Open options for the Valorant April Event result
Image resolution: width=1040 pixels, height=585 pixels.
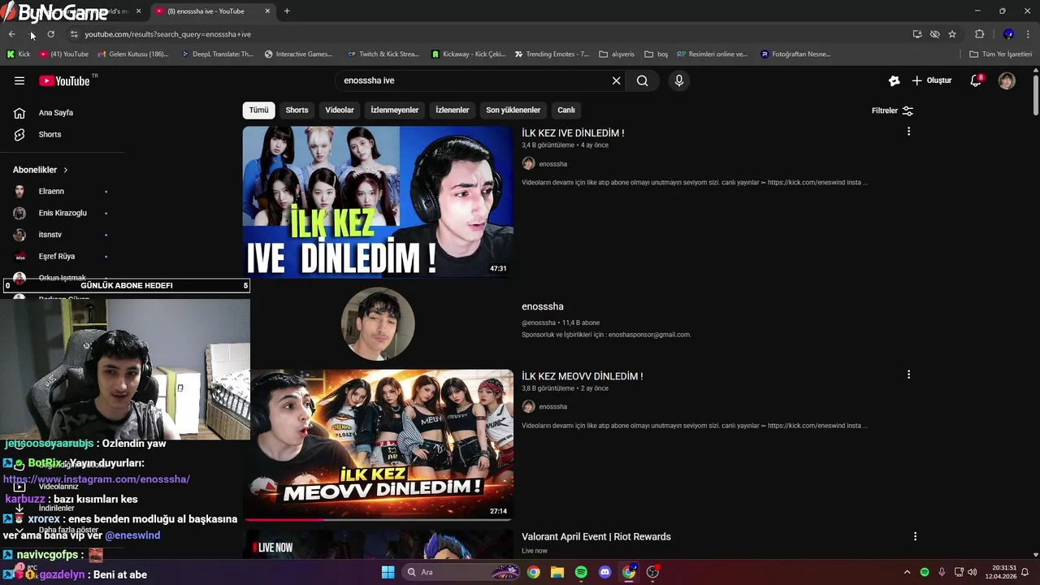coord(915,536)
